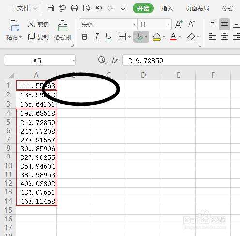Select row 9 header
Viewport: 240px width, 236px height.
(9, 157)
